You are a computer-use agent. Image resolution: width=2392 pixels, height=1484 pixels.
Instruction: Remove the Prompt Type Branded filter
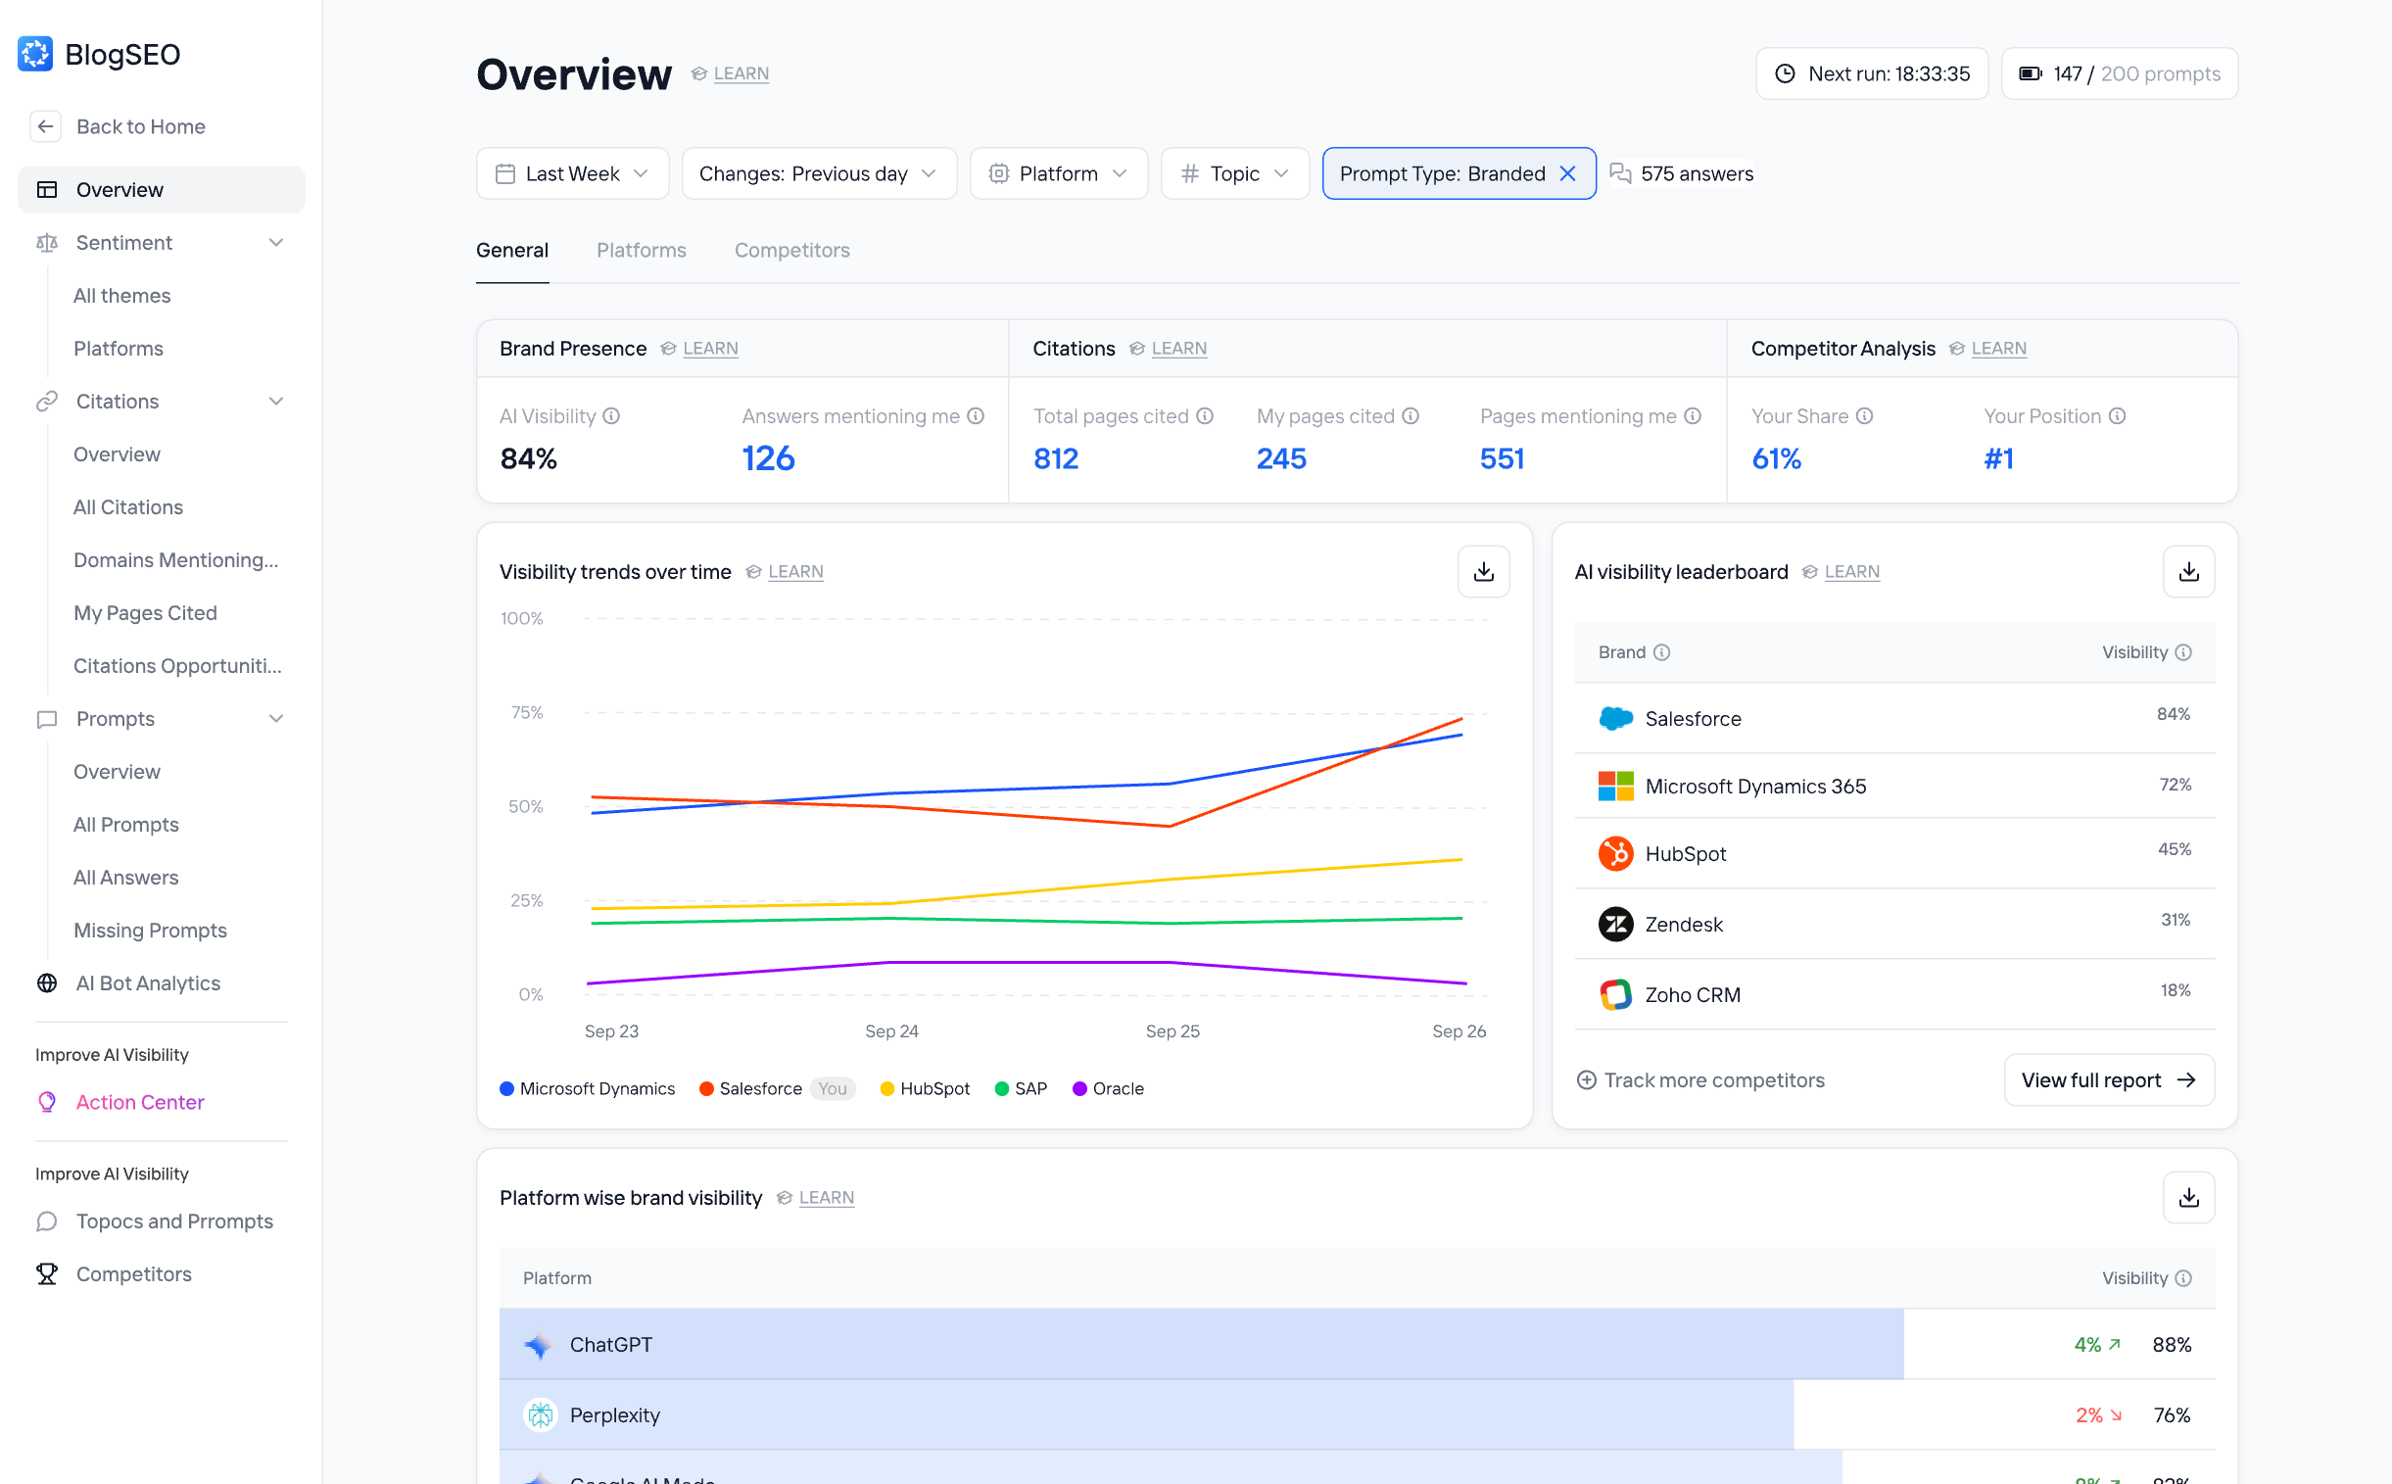[1567, 173]
